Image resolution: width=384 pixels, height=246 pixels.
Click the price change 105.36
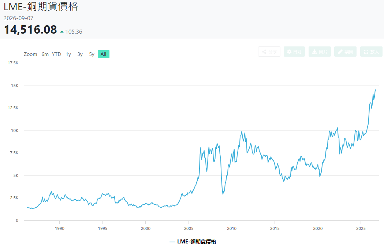click(74, 32)
